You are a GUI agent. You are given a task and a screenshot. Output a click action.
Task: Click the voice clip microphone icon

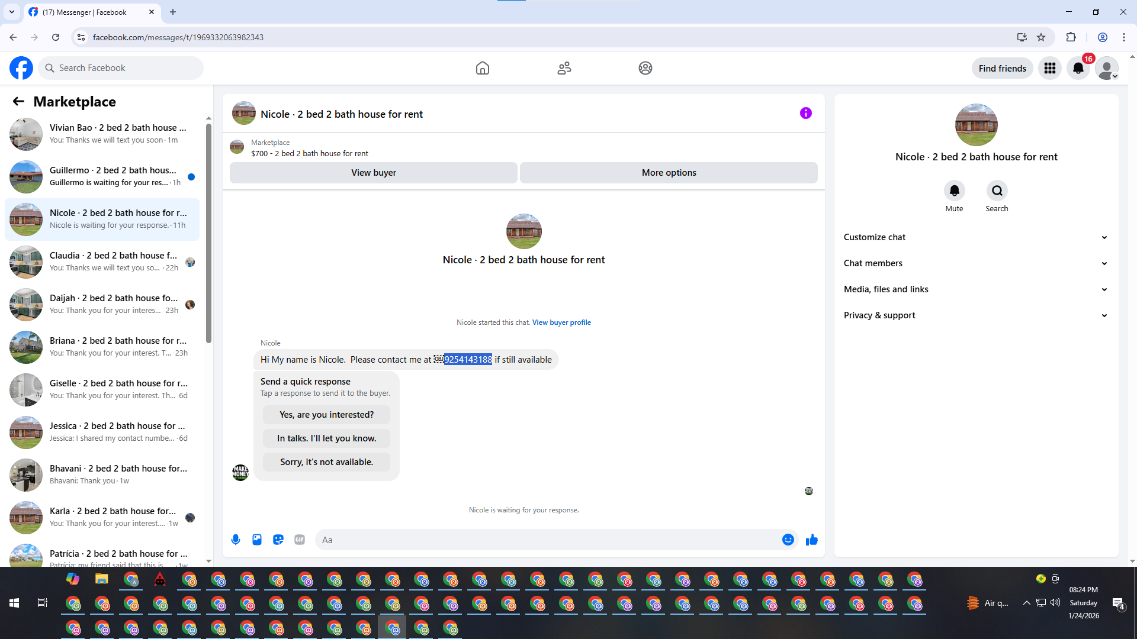tap(236, 540)
